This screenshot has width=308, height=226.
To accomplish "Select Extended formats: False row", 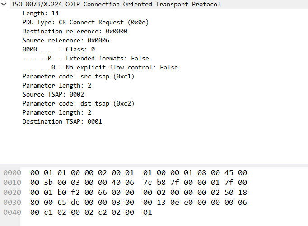I will tap(85, 59).
